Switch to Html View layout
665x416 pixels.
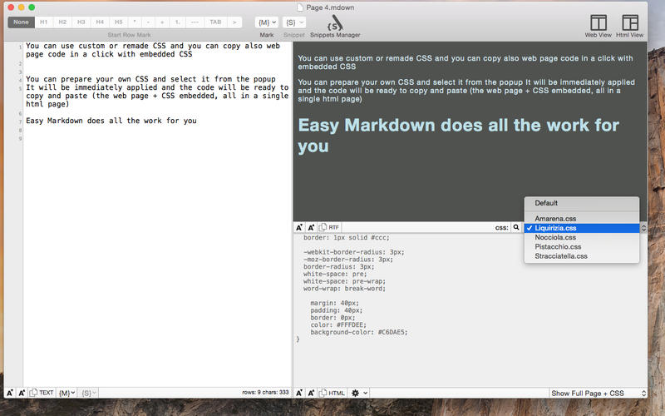630,27
